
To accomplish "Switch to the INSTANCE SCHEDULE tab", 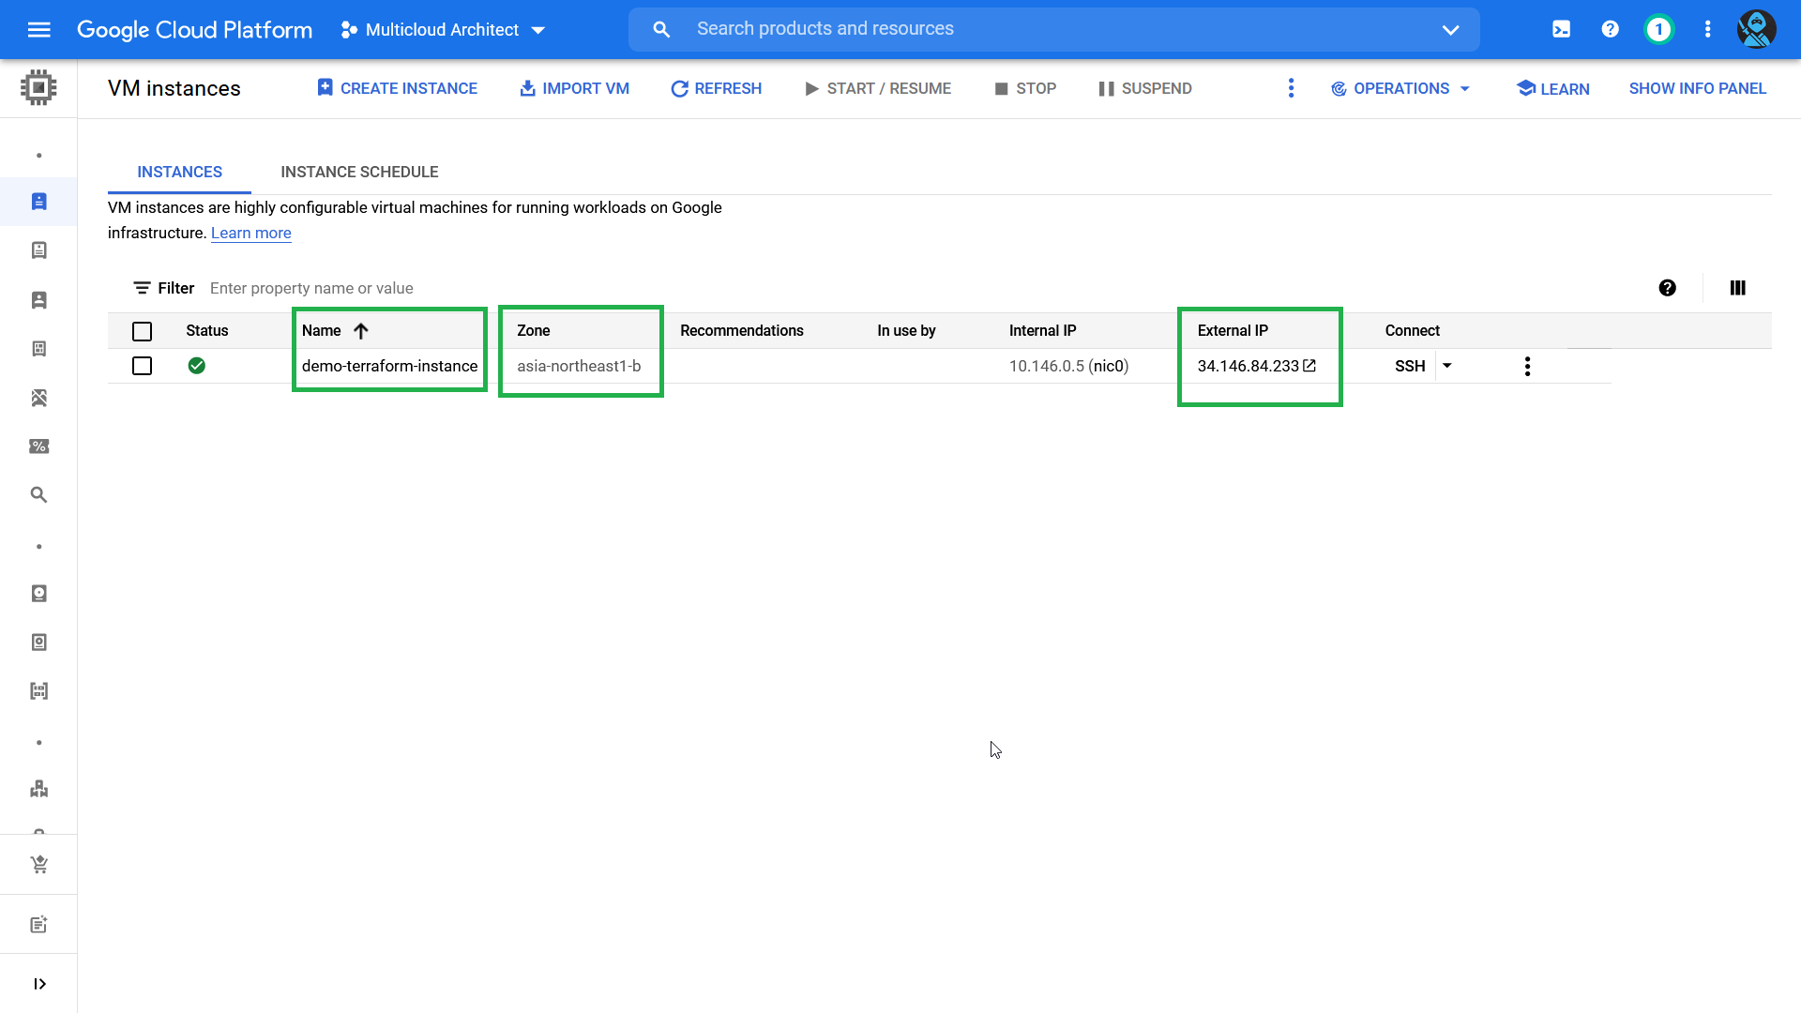I will pos(359,172).
